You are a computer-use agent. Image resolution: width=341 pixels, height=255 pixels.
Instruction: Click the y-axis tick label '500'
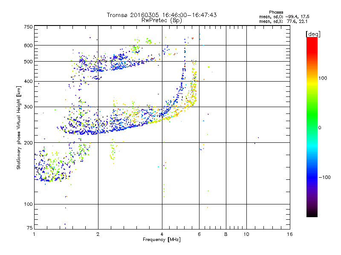[28, 62]
